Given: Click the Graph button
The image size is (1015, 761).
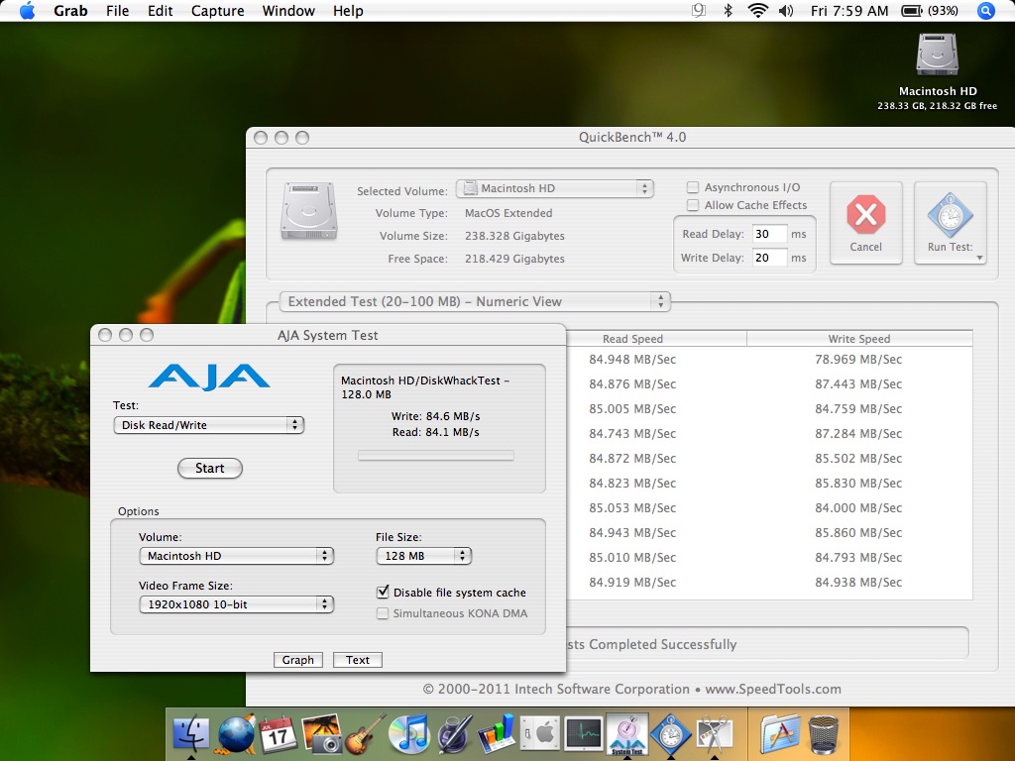Looking at the screenshot, I should pyautogui.click(x=297, y=660).
